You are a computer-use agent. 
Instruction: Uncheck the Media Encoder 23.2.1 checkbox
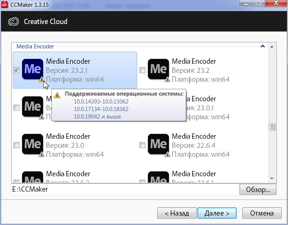click(x=16, y=70)
